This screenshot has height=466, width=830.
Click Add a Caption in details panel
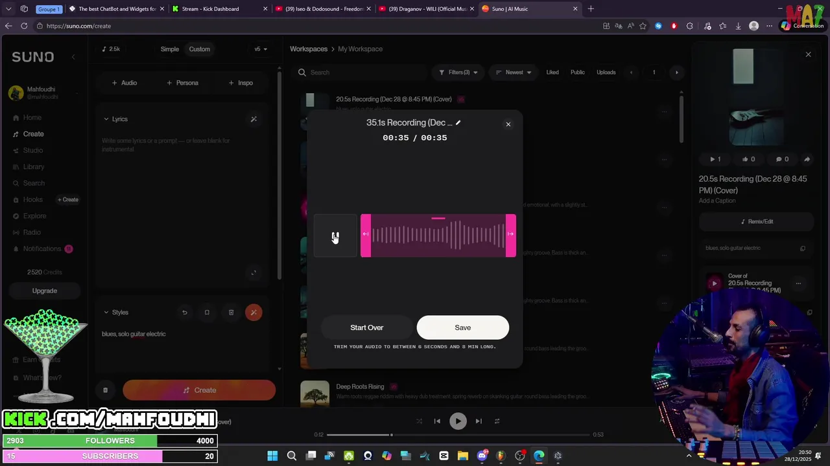coord(717,201)
